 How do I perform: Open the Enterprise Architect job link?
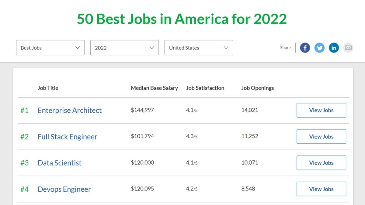coord(70,110)
